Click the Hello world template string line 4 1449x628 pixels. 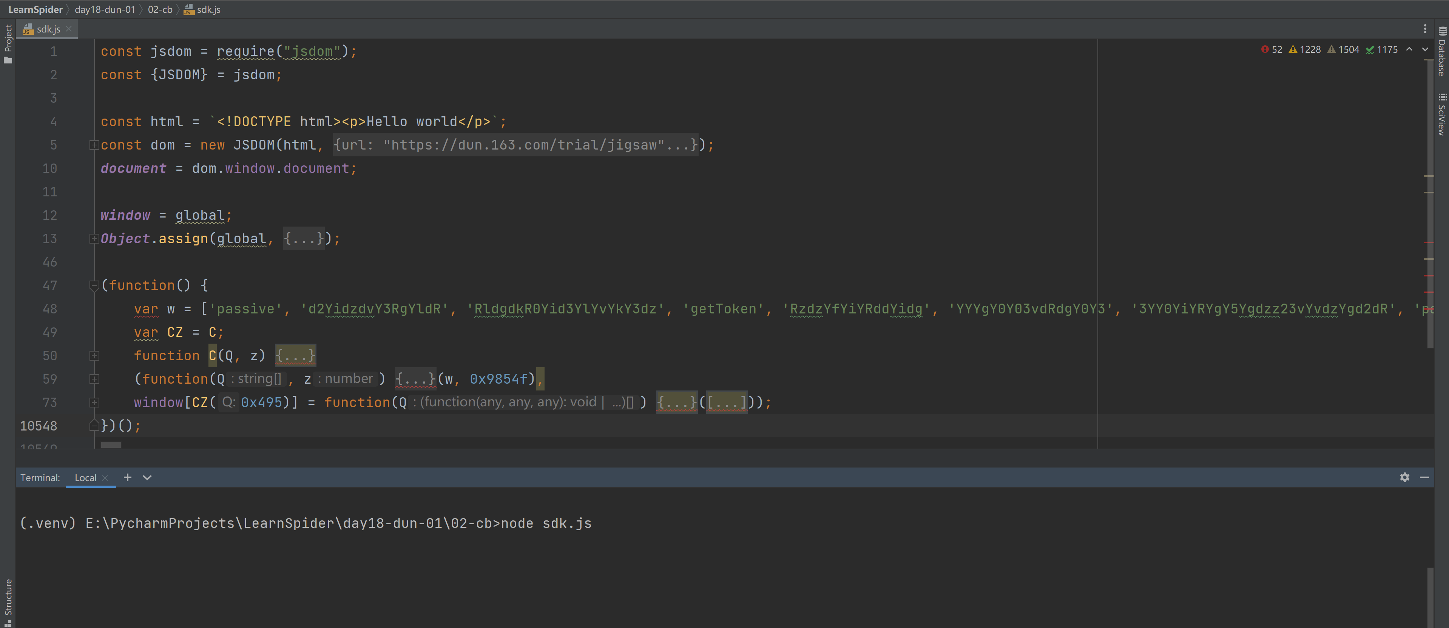pyautogui.click(x=357, y=122)
